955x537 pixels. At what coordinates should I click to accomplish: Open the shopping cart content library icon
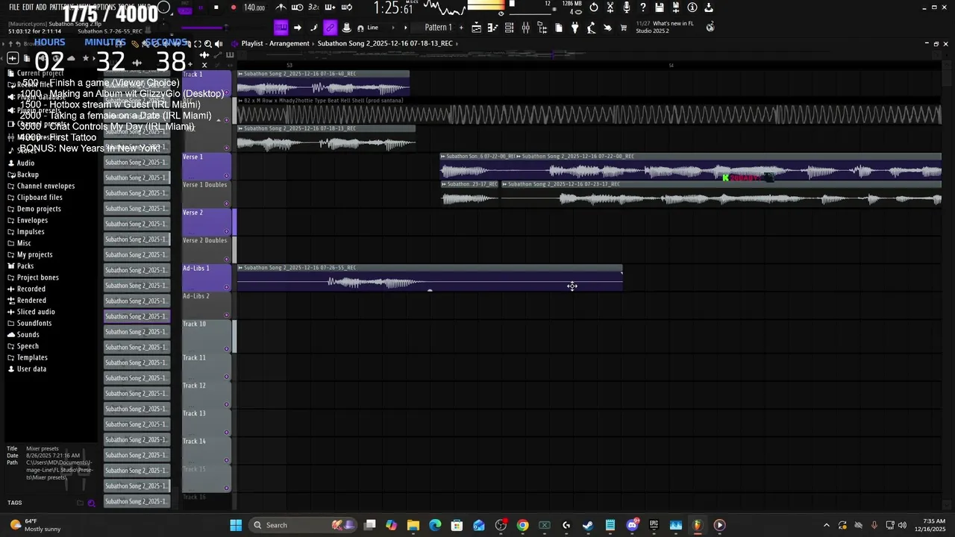click(624, 28)
